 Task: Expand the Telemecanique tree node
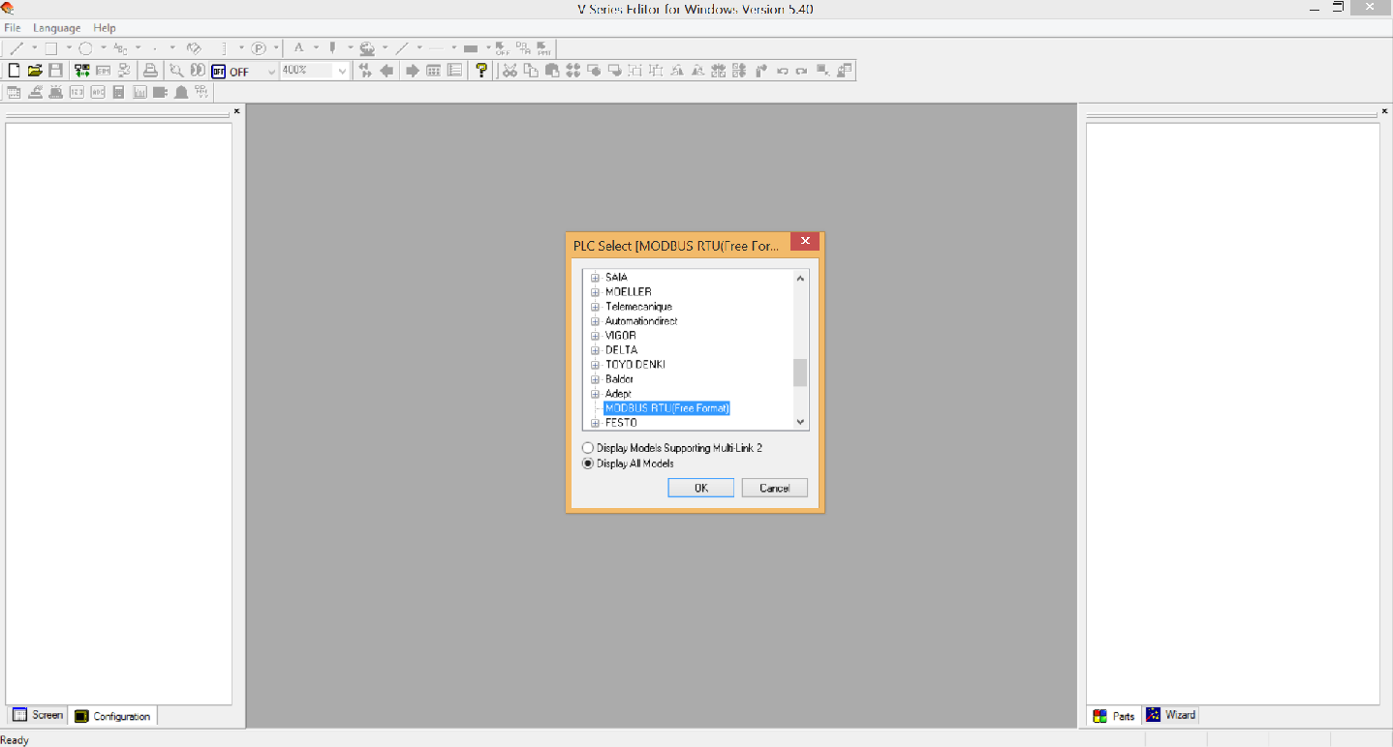tap(595, 307)
